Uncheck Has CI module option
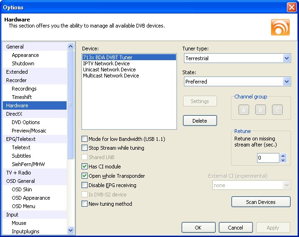This screenshot has width=299, height=237. [85, 167]
